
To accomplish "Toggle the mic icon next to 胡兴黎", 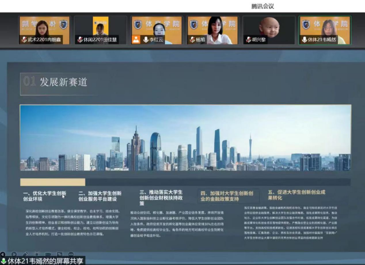I will [248, 40].
